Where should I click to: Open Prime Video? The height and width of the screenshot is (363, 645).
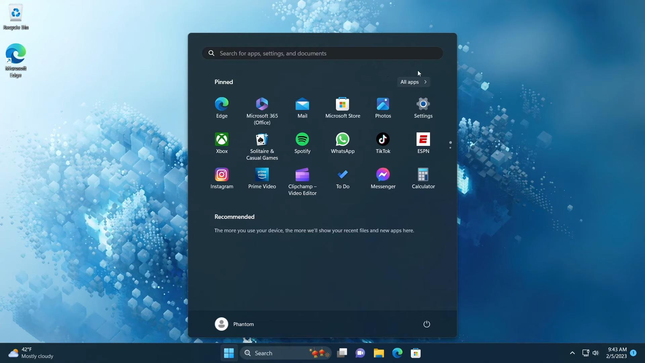click(x=262, y=179)
